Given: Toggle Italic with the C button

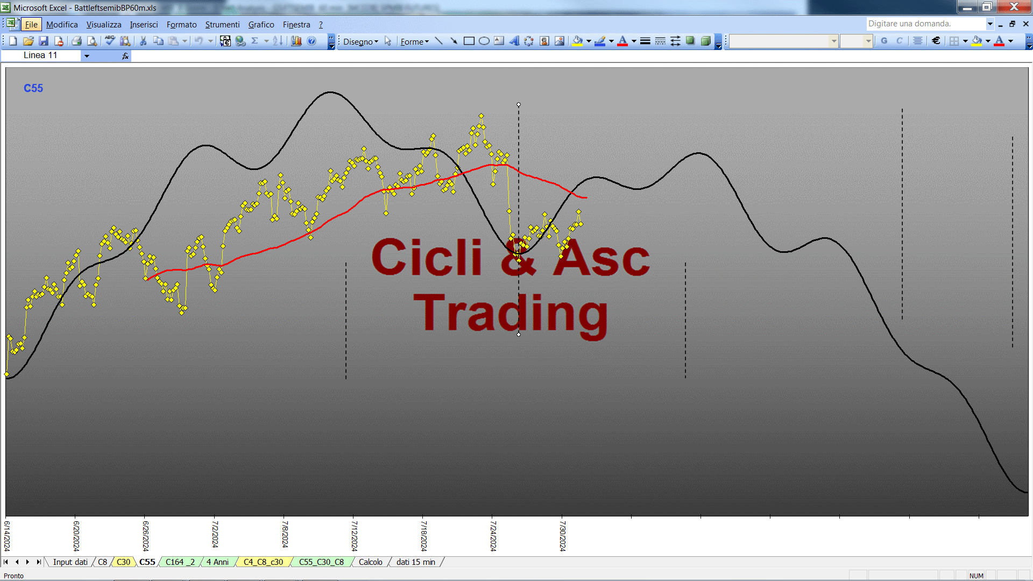Looking at the screenshot, I should (899, 41).
